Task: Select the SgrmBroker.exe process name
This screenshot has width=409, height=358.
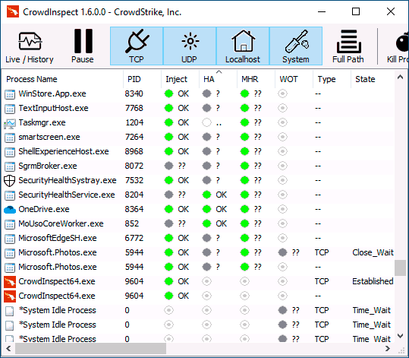Action: click(x=48, y=166)
